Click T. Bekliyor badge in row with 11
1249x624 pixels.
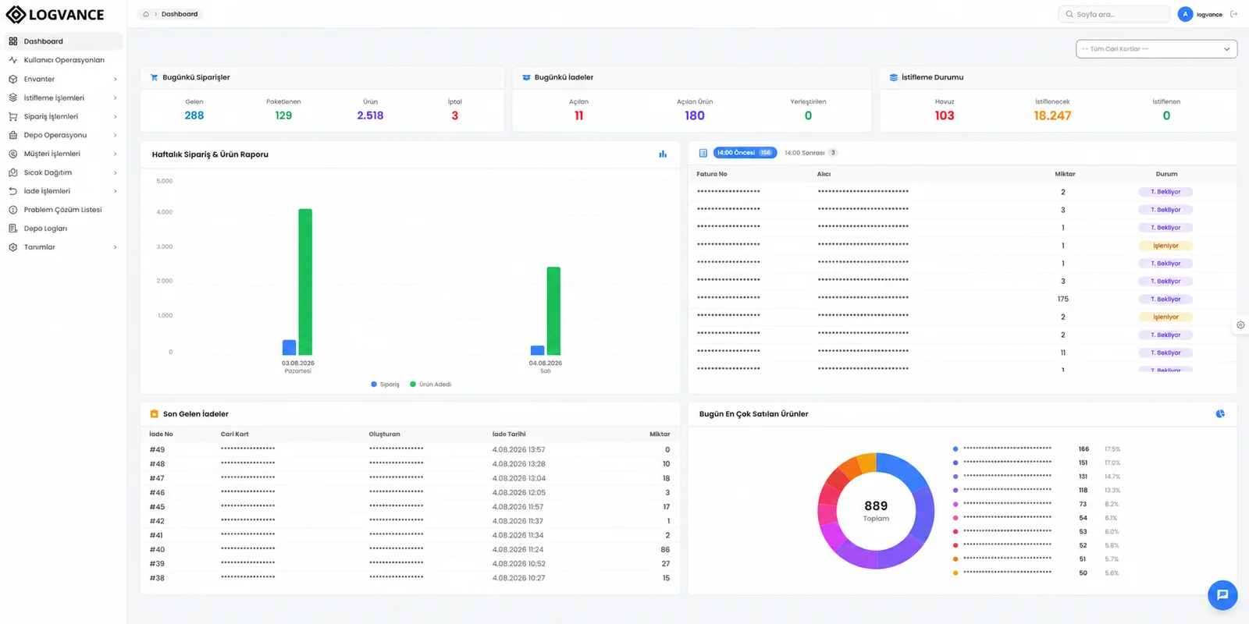tap(1165, 353)
